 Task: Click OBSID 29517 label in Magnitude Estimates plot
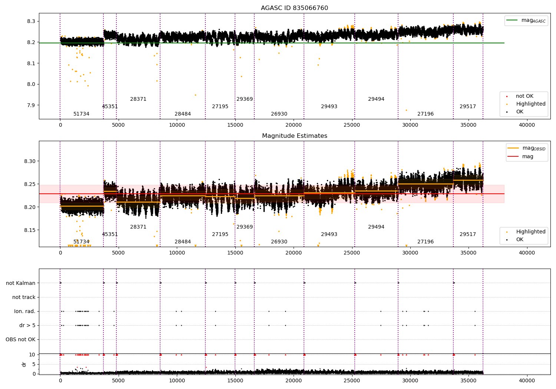[x=468, y=235]
